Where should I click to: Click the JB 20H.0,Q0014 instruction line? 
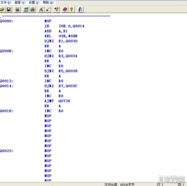(64, 26)
